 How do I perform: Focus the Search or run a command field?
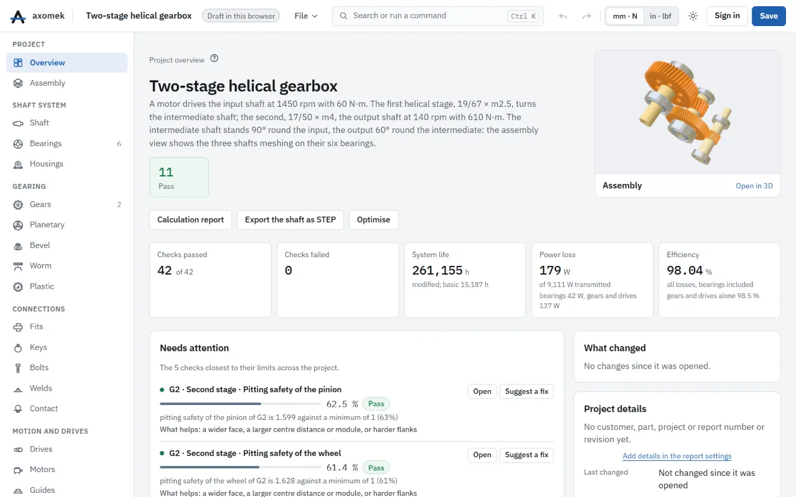pyautogui.click(x=438, y=16)
